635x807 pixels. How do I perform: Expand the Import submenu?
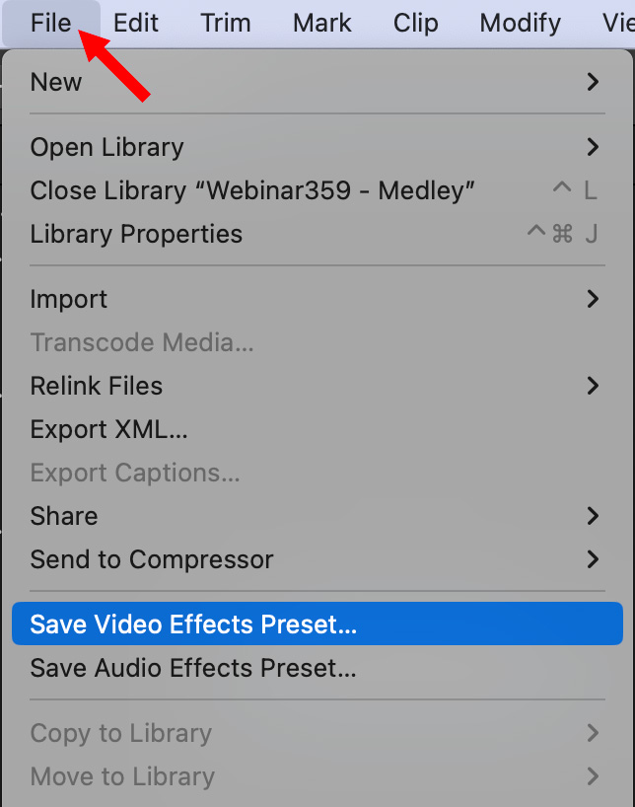[x=69, y=299]
